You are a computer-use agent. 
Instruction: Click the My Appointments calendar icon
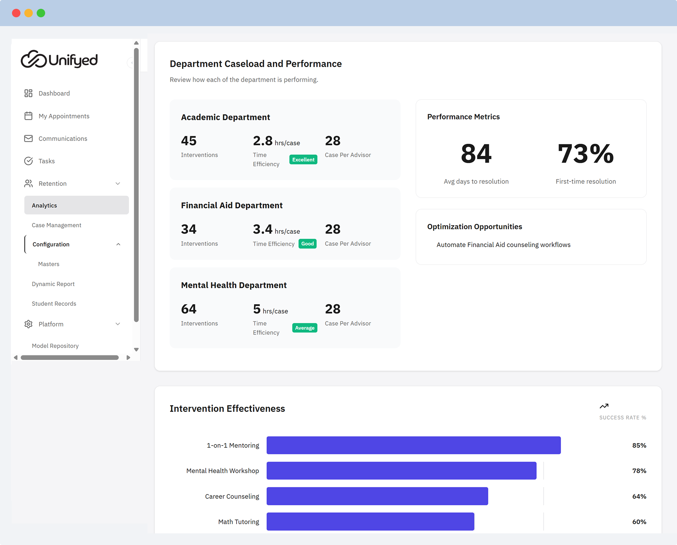pos(28,116)
